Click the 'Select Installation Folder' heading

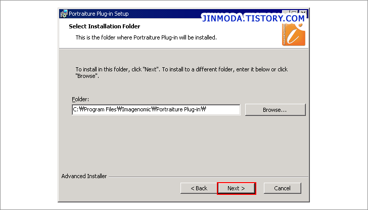click(105, 26)
